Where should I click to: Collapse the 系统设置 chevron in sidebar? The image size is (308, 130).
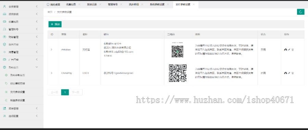37,67
